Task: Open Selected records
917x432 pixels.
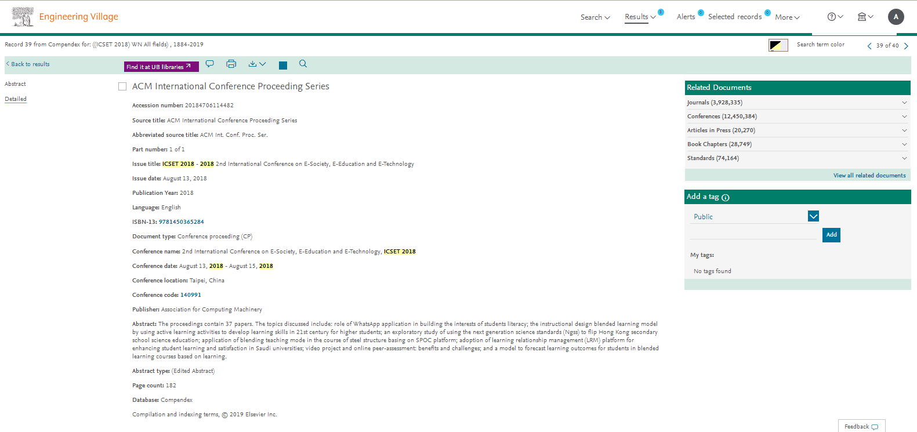Action: pos(735,17)
